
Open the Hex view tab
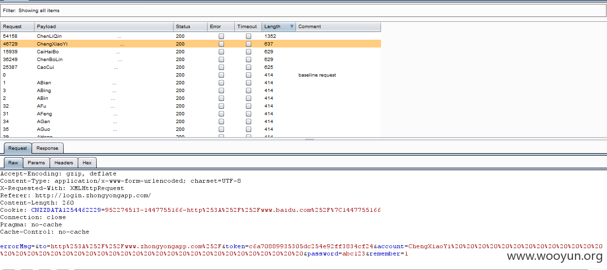click(x=87, y=163)
